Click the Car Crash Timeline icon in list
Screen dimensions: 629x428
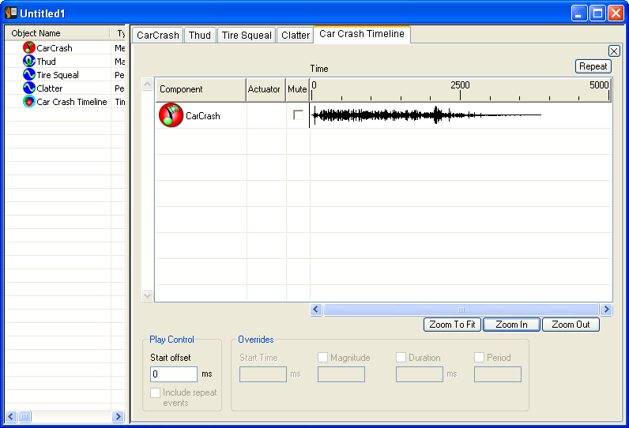click(x=29, y=101)
